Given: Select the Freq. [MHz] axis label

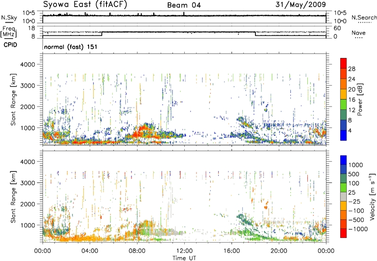Looking at the screenshot, I should point(9,32).
